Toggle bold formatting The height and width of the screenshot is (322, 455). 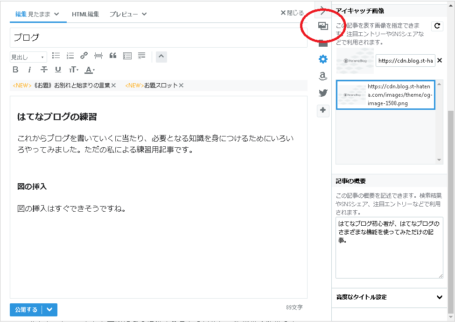[15, 69]
